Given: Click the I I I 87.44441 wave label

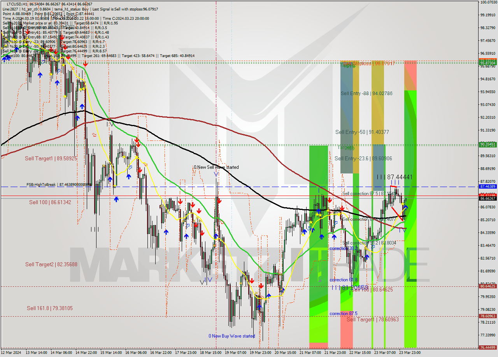Looking at the screenshot, I should (x=395, y=177).
